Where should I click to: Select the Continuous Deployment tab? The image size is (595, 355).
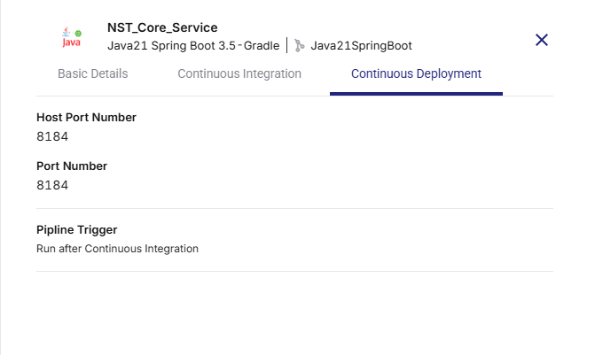(416, 73)
